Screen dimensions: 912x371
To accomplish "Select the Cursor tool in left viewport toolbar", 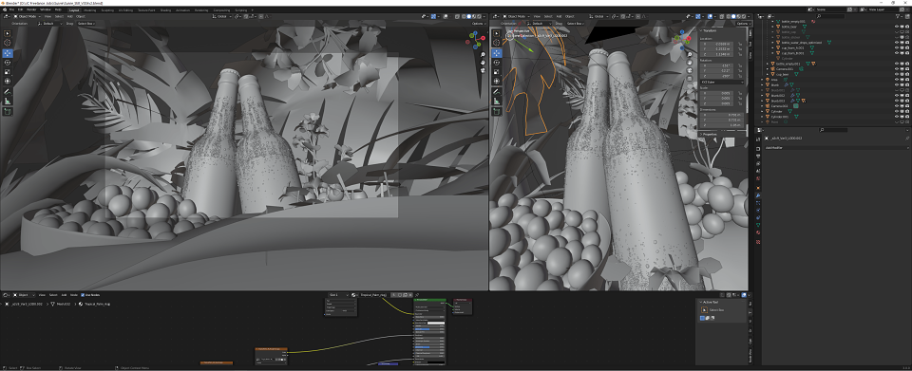I will [x=8, y=43].
